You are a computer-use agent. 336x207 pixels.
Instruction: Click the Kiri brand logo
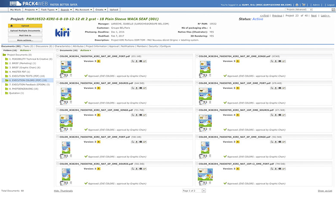tap(62, 32)
